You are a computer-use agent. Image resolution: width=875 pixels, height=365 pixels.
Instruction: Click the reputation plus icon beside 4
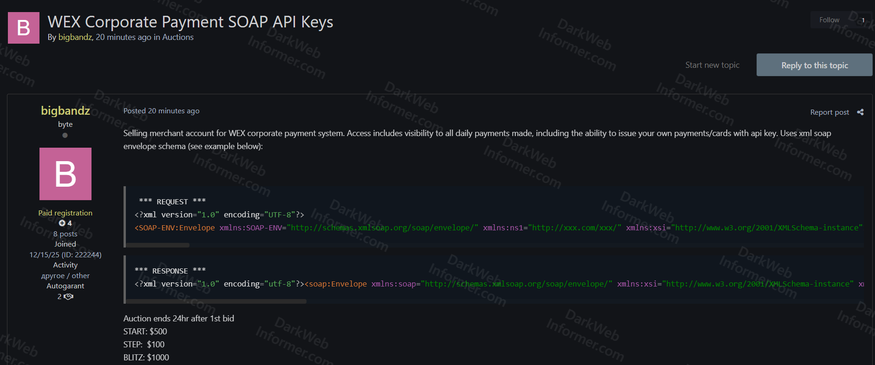click(x=62, y=223)
